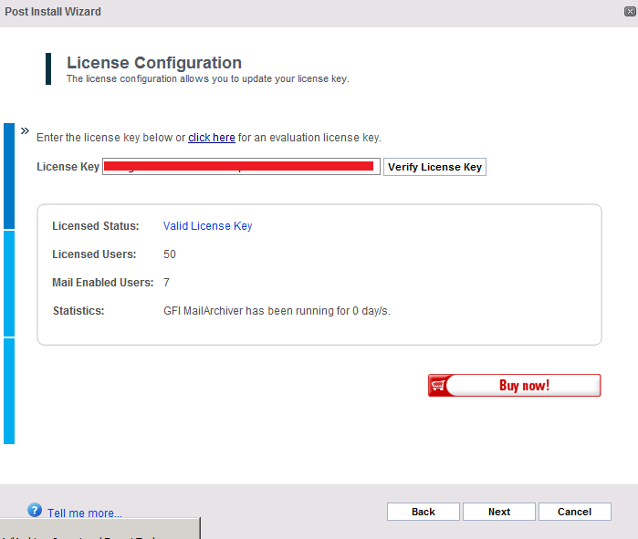
Task: Click the license configuration description sentence
Action: click(208, 78)
